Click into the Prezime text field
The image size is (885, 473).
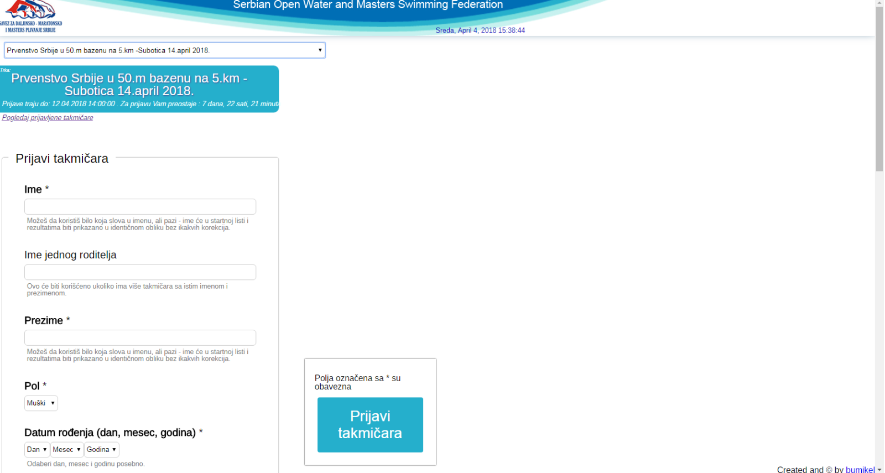(140, 337)
